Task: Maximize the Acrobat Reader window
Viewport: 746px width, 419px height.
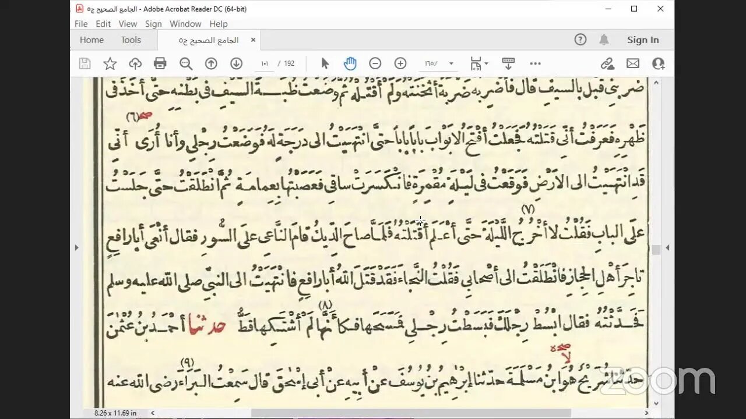Action: (634, 9)
